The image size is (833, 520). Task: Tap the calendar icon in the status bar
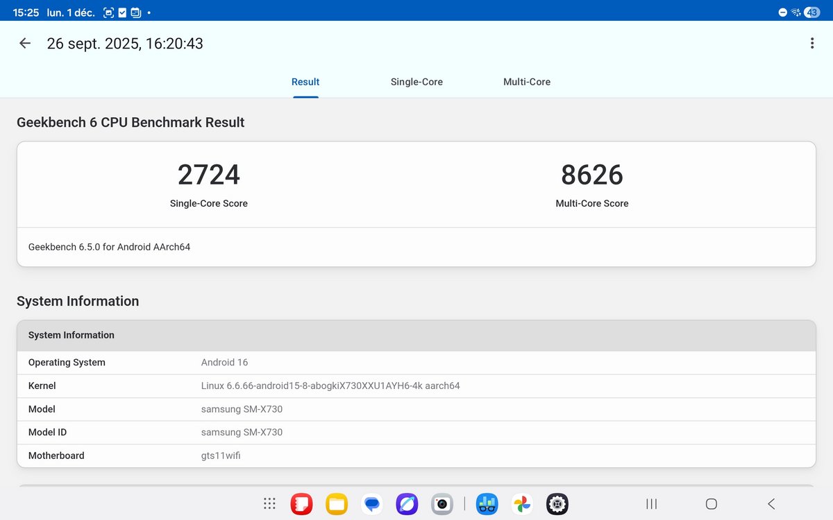pyautogui.click(x=135, y=12)
